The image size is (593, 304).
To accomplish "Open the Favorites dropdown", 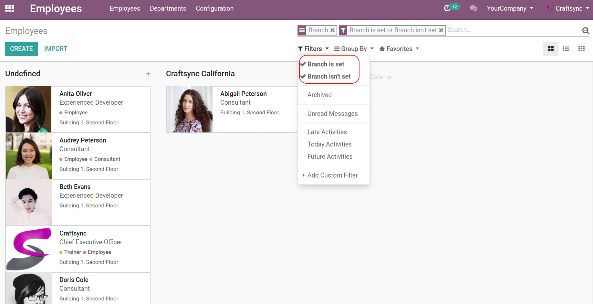I will pyautogui.click(x=399, y=49).
